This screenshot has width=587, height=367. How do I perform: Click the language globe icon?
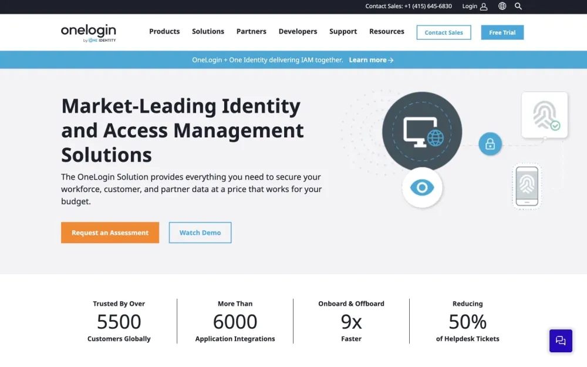(502, 6)
